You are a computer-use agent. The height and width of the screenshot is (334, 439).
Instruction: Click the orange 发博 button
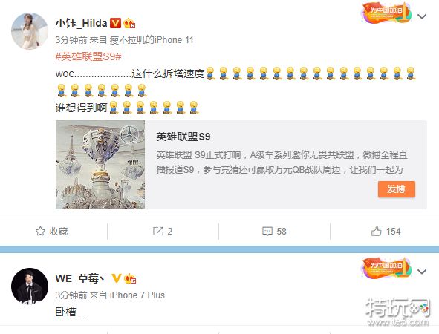click(397, 189)
